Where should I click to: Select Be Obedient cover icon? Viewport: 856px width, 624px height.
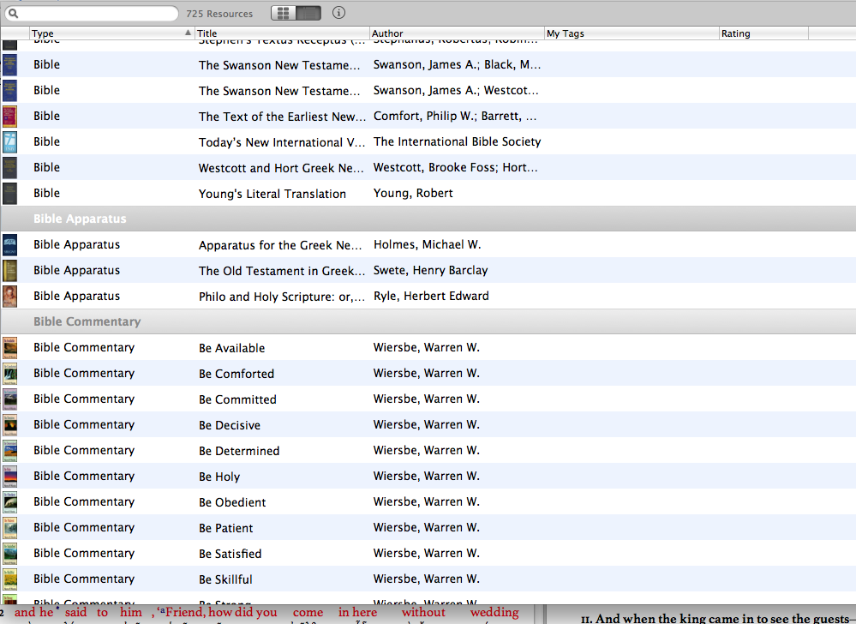click(x=9, y=501)
